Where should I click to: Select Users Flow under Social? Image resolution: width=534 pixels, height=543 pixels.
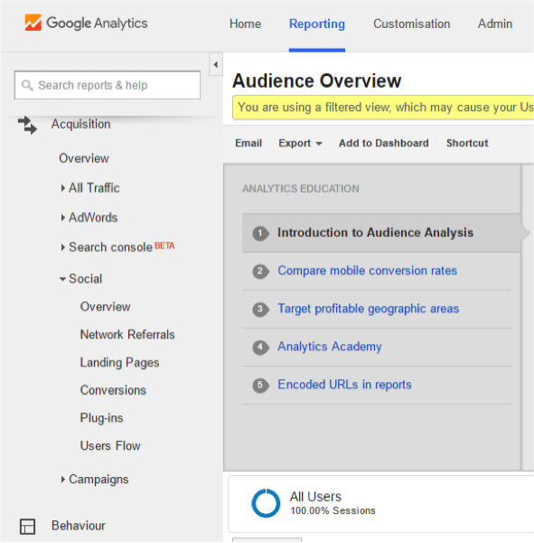110,445
